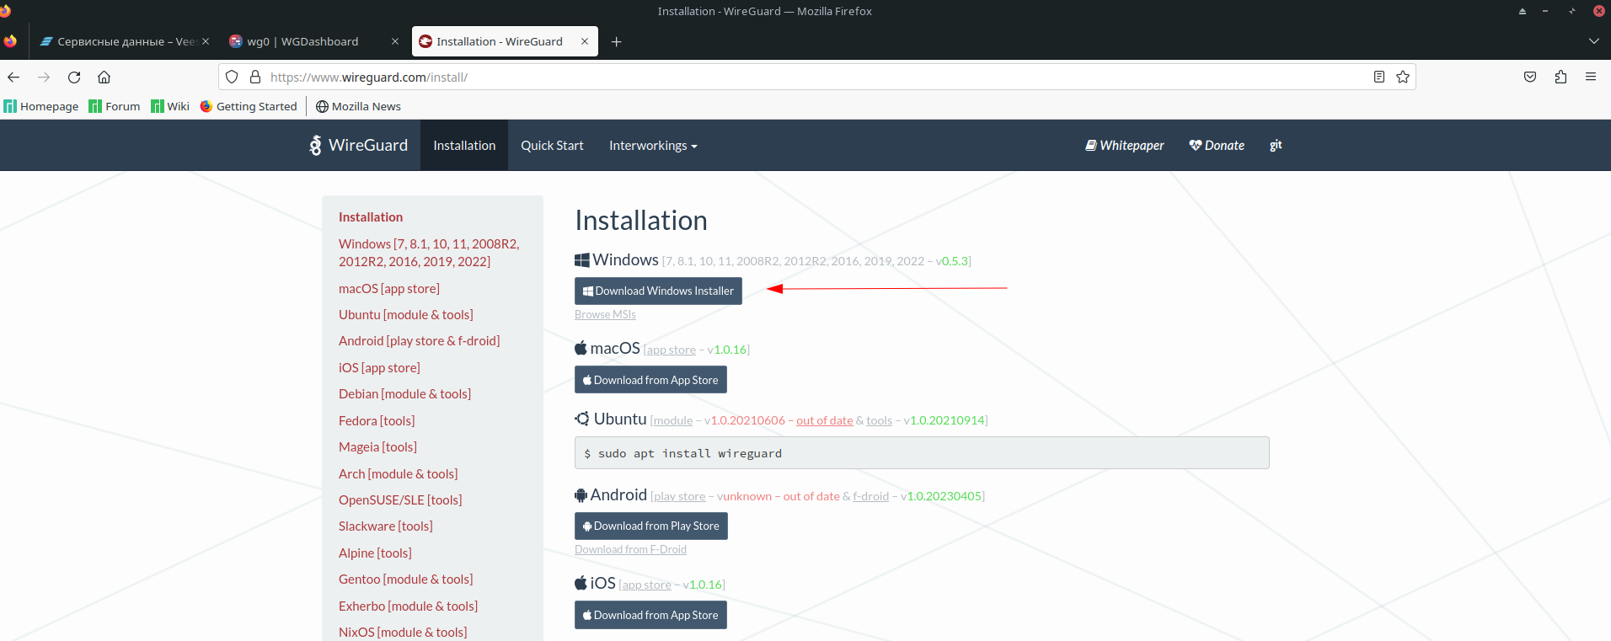
Task: Open the tracking protection shield icon
Action: [232, 77]
